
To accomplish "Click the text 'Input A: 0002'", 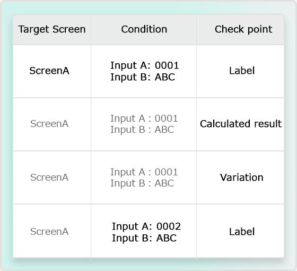I will coord(146,226).
